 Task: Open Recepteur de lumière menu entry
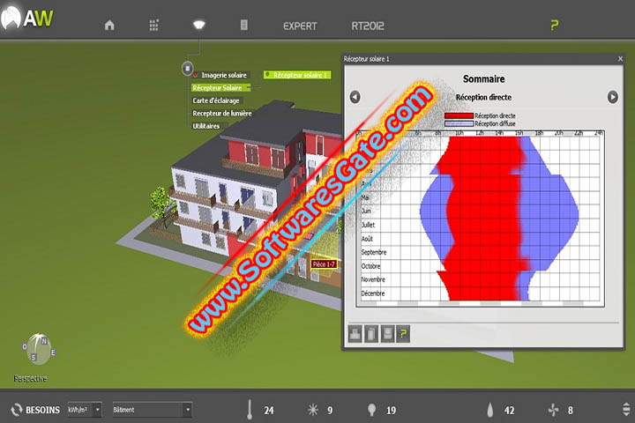(x=222, y=114)
